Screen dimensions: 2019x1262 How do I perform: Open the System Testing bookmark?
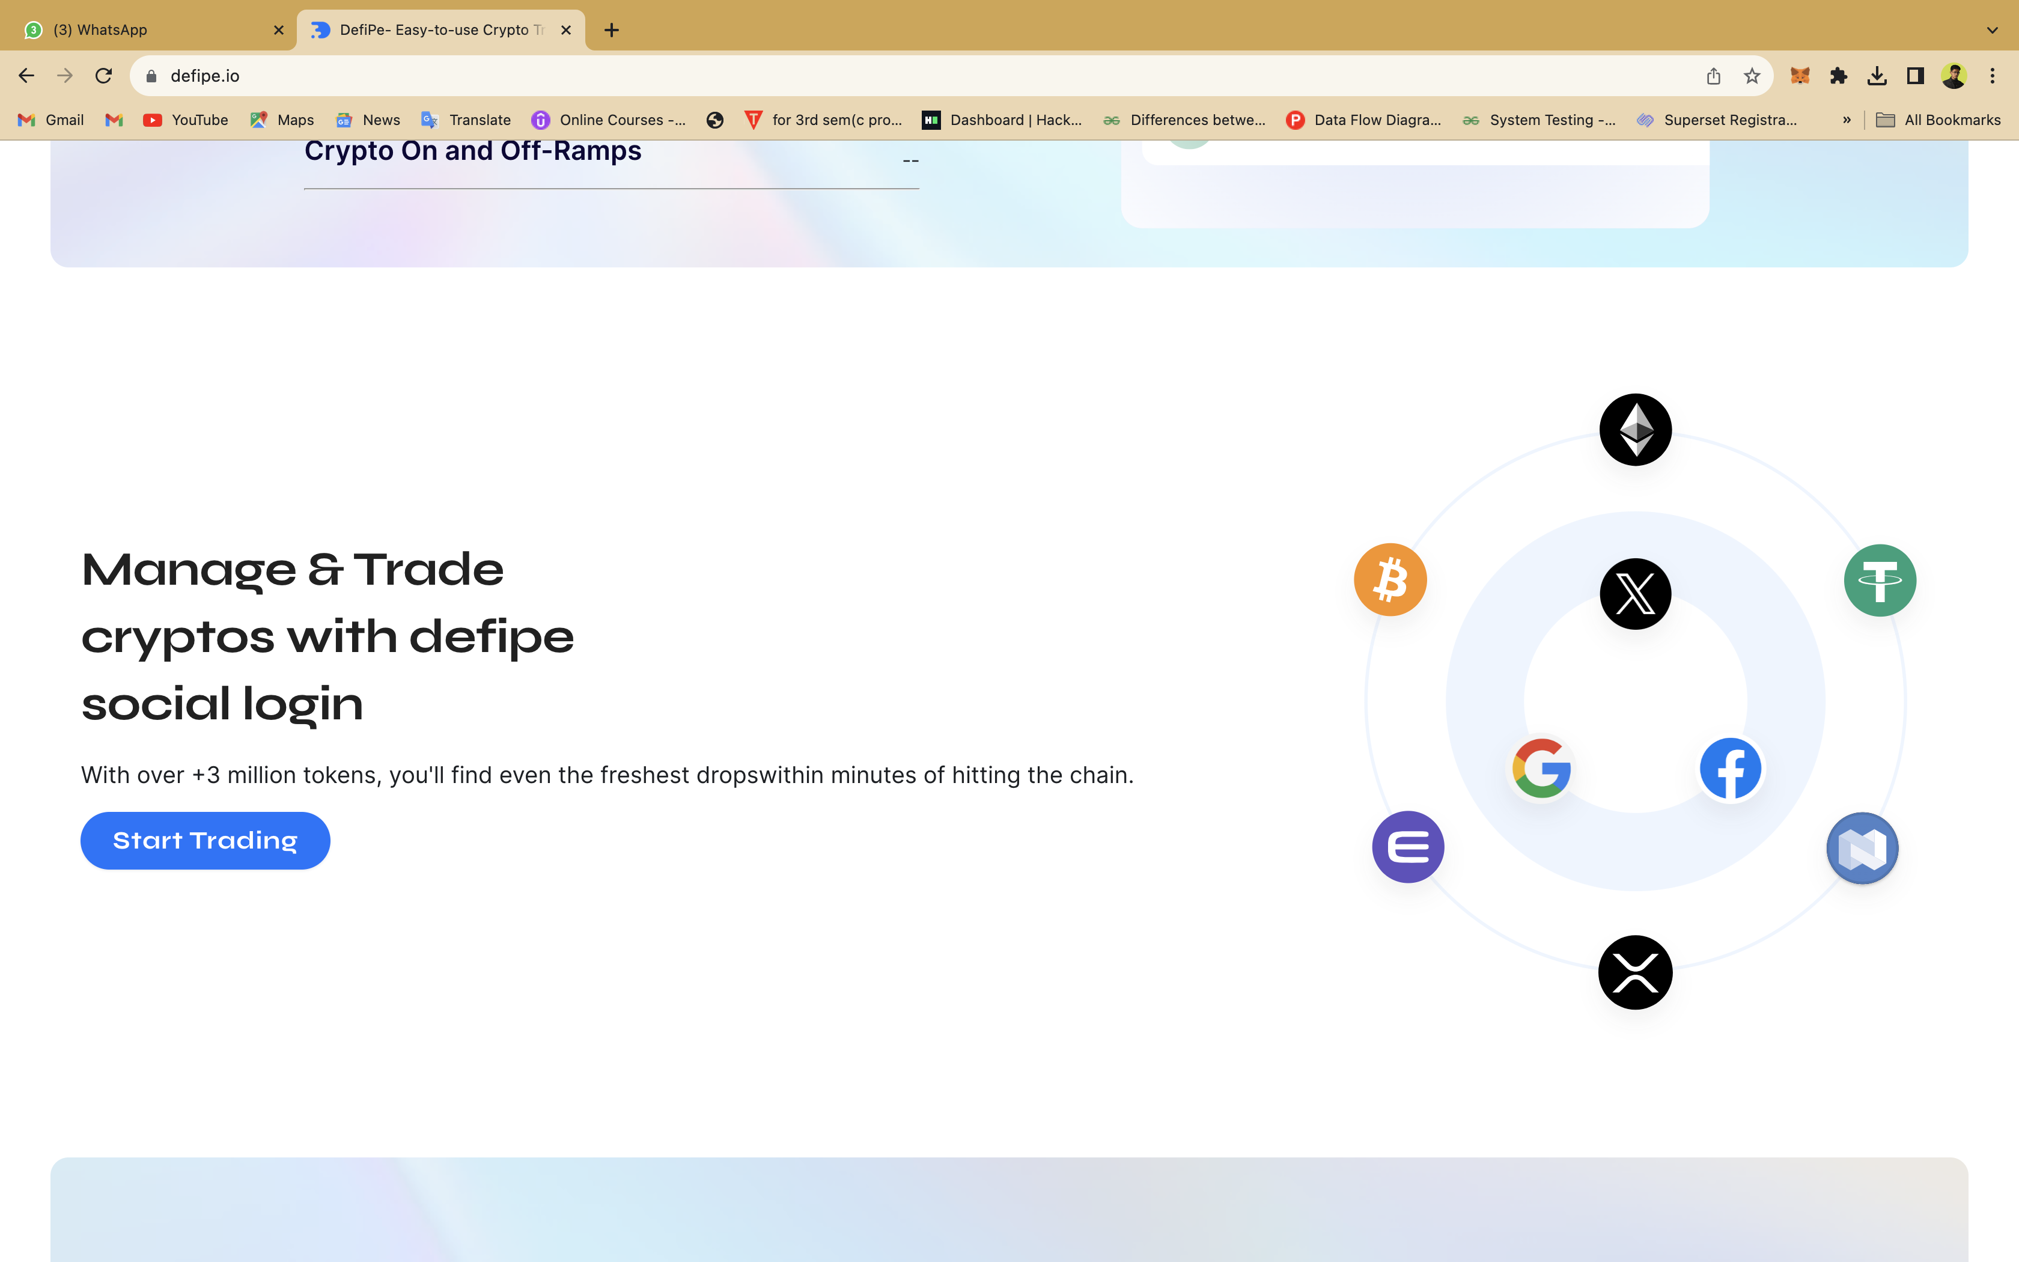click(1539, 120)
